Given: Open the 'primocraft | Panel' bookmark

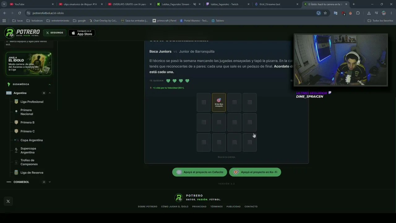Looking at the screenshot, I should (165, 21).
